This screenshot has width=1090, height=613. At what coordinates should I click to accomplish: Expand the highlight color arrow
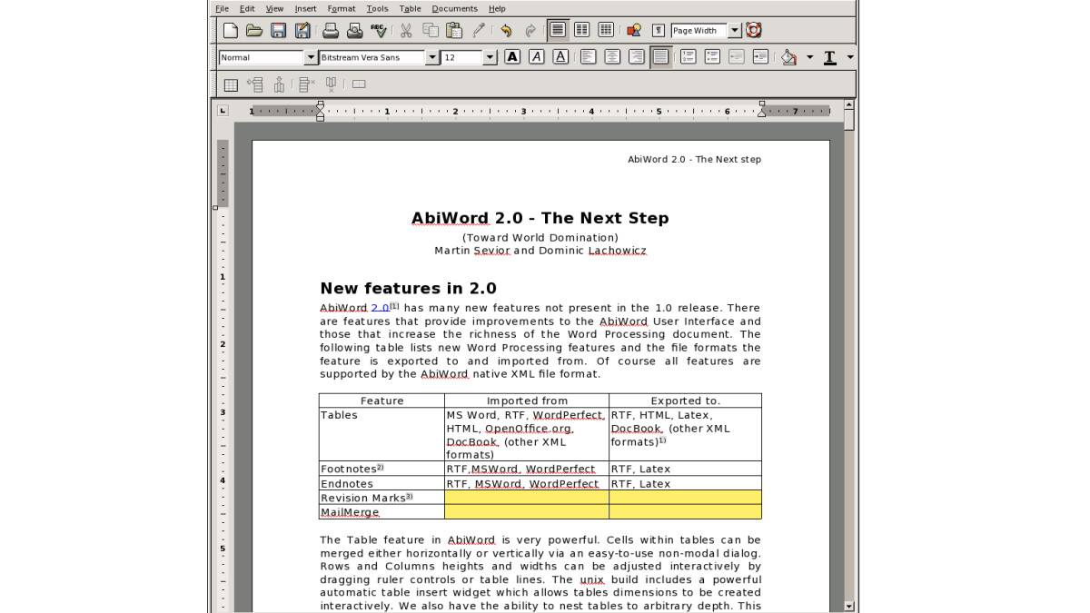(809, 57)
